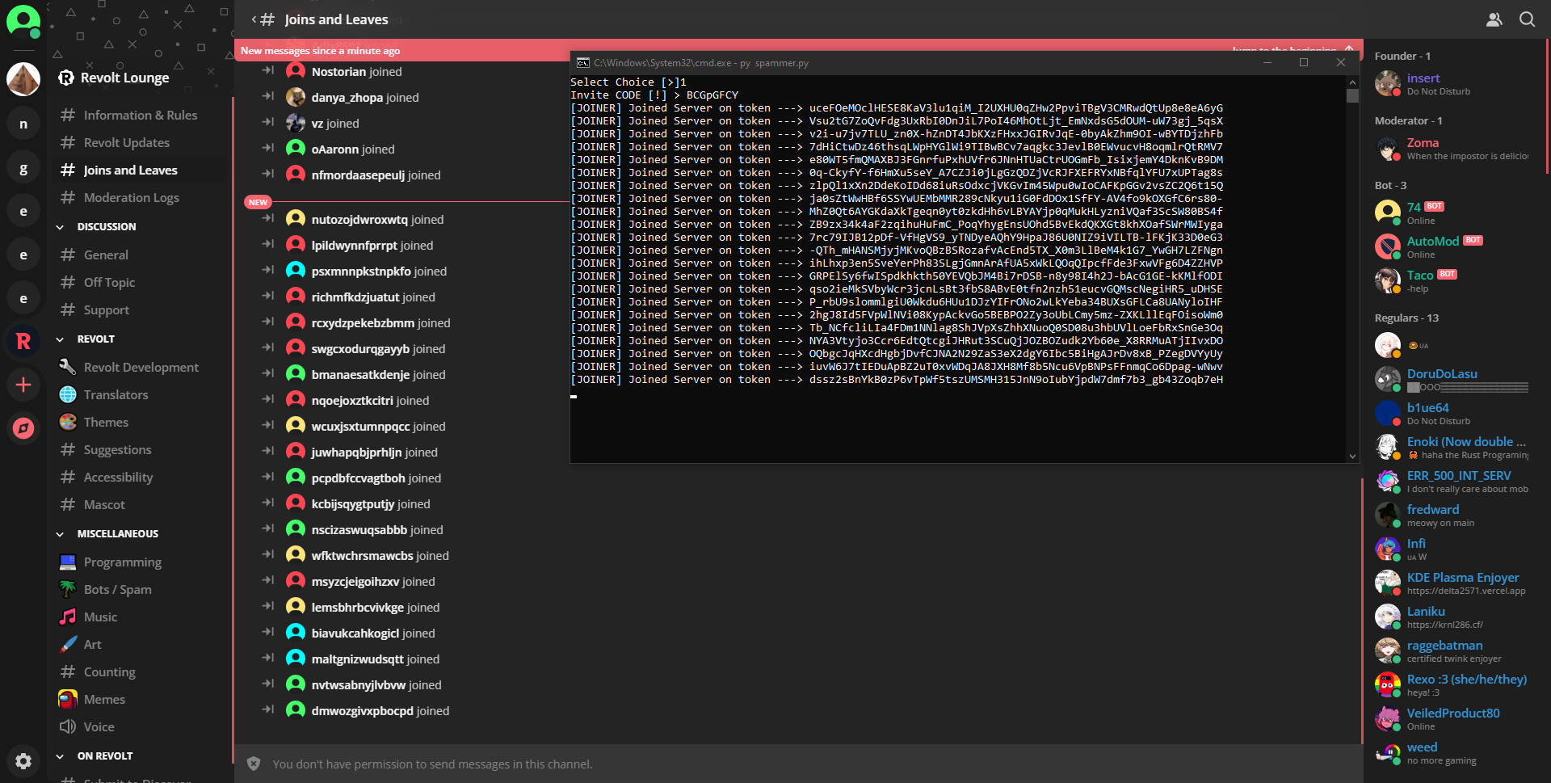The image size is (1551, 783).
Task: Click insert founder avatar
Action: (x=1387, y=83)
